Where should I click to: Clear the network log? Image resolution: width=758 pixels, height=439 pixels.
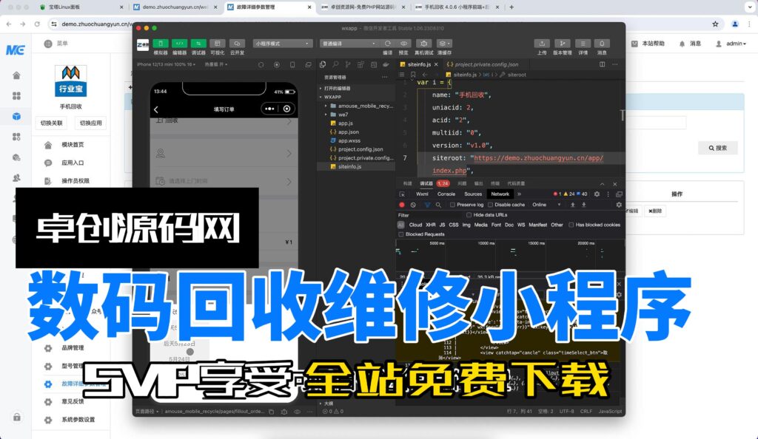(x=413, y=205)
